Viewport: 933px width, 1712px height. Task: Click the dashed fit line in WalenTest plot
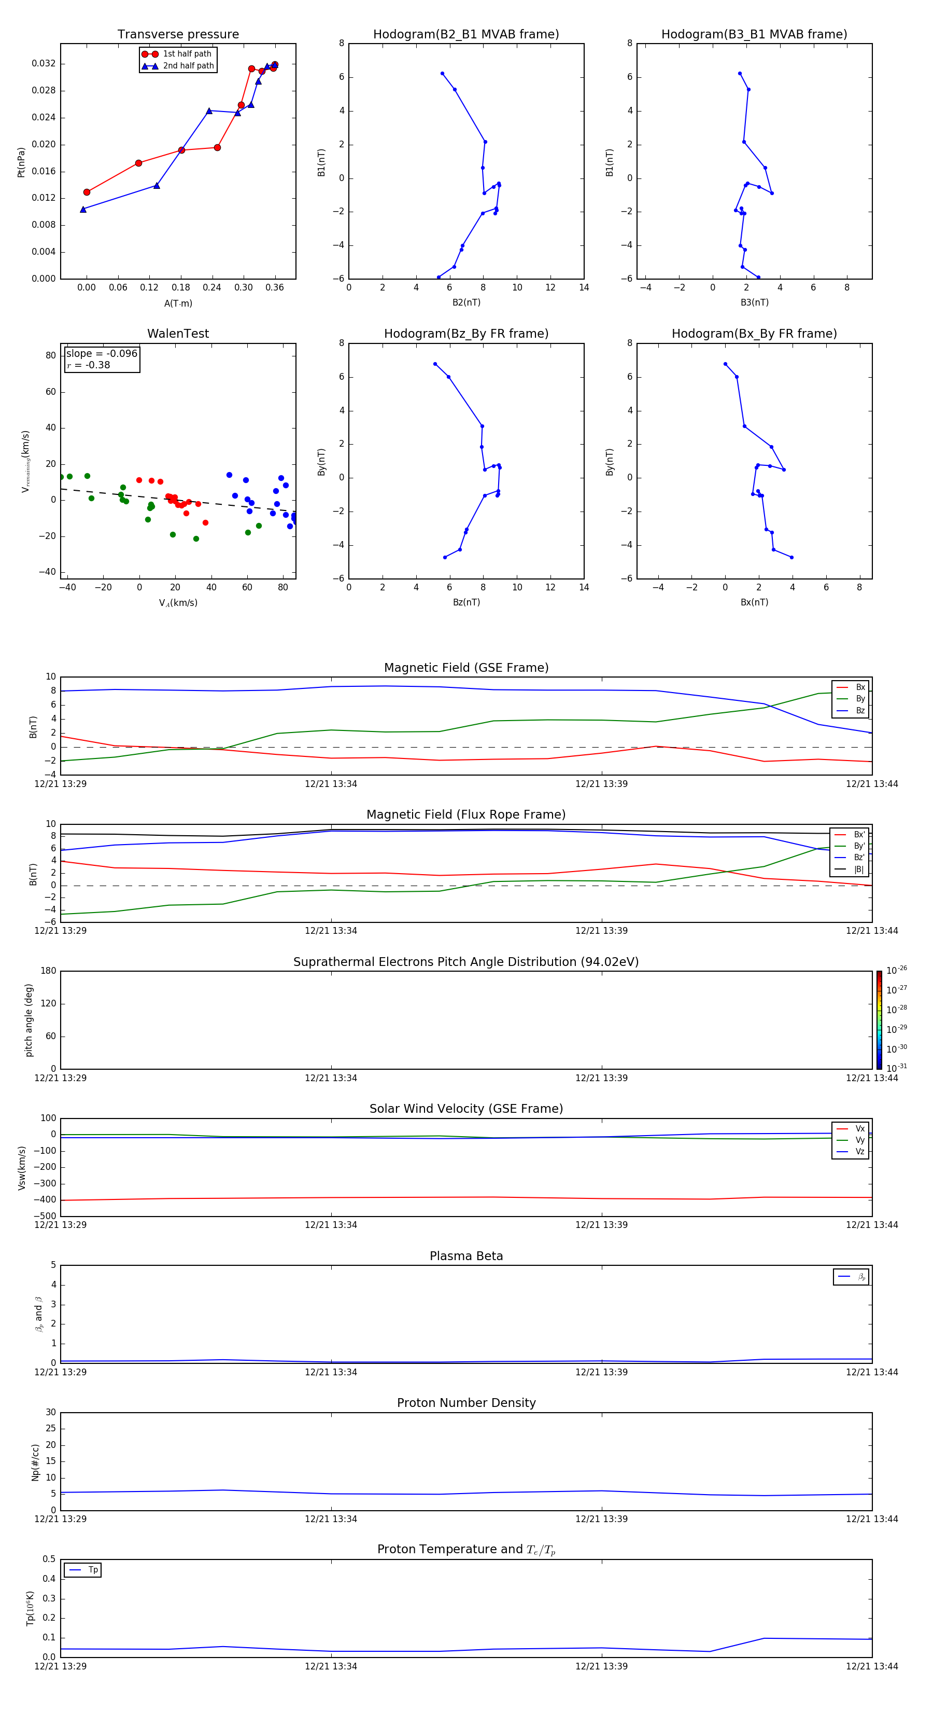[x=178, y=501]
